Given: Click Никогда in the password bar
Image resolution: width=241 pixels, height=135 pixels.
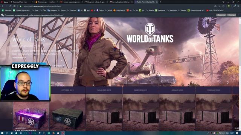Looking at the screenshot, I should coord(231,15).
